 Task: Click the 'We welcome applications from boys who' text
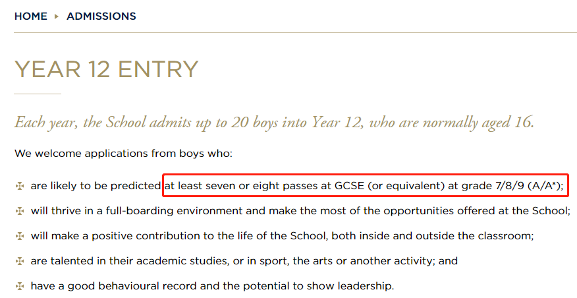(x=124, y=153)
